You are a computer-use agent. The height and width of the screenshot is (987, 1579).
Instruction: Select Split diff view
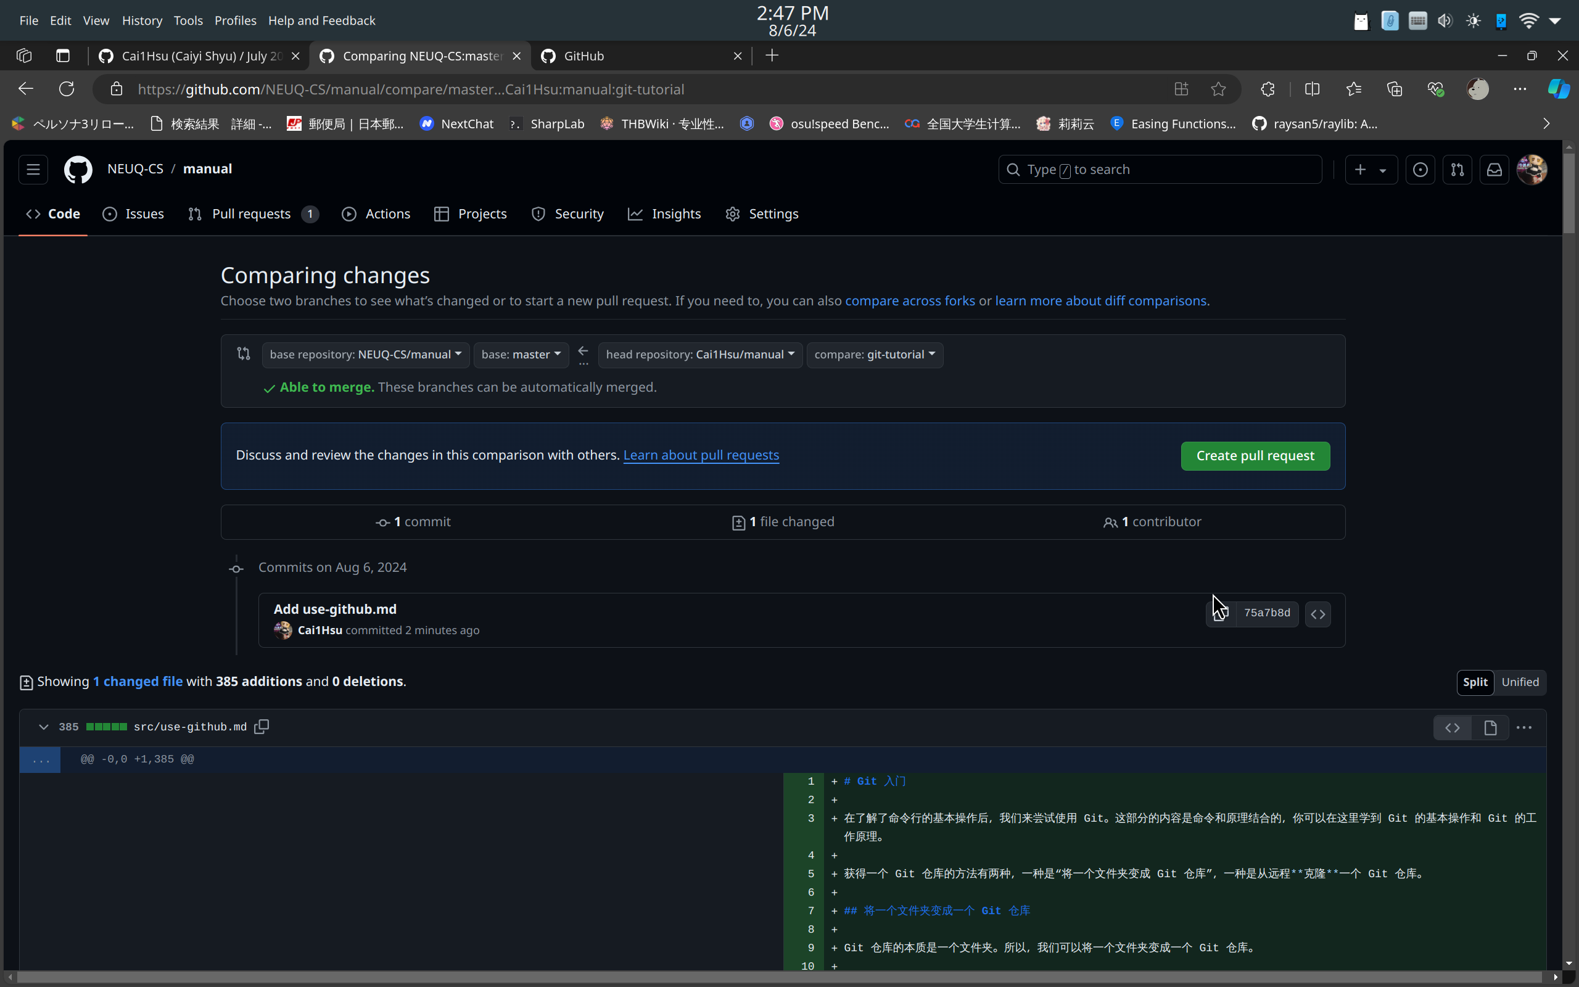click(x=1475, y=682)
